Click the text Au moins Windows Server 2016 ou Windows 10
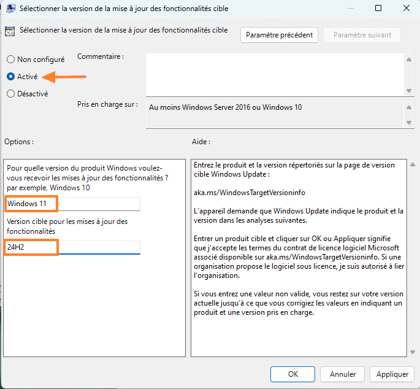This screenshot has width=420, height=389. [225, 107]
